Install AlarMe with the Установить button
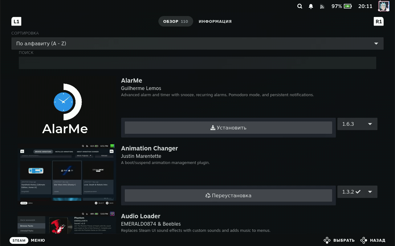The image size is (395, 246). pos(228,128)
